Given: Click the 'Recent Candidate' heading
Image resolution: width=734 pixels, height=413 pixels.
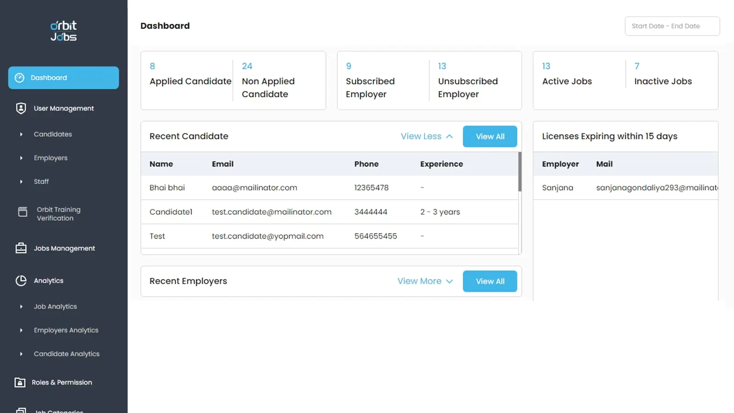Looking at the screenshot, I should click(189, 136).
